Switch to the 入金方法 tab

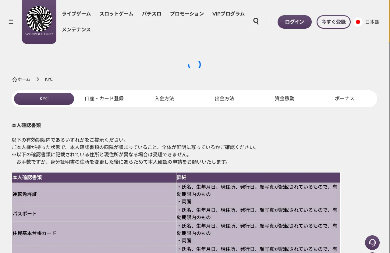(x=164, y=99)
